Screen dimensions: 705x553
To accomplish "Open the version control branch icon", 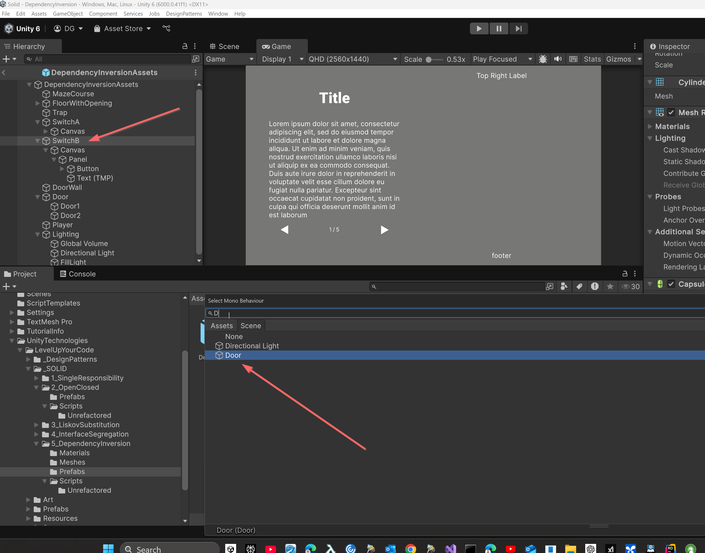I will point(166,29).
